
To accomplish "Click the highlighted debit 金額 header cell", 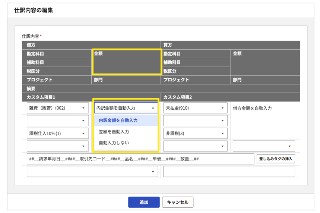I will [x=127, y=62].
